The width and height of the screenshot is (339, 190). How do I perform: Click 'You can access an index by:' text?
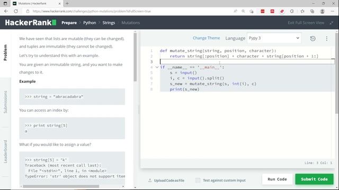tap(44, 110)
